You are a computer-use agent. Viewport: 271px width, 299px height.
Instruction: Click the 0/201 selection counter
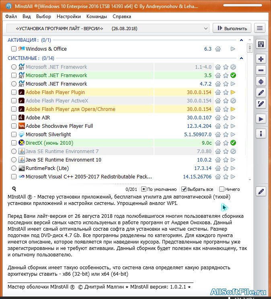point(131,189)
